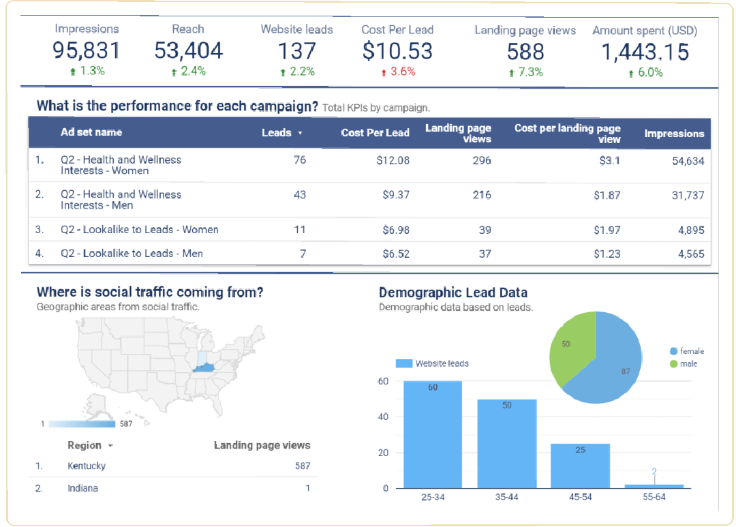The image size is (736, 527).
Task: Click the Ad set name column header
Action: [x=91, y=132]
